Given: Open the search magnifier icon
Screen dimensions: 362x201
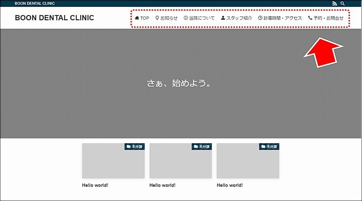Looking at the screenshot, I should click(343, 3).
